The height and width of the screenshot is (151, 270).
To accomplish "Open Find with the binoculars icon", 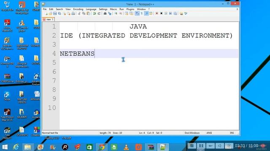I will coord(105,13).
